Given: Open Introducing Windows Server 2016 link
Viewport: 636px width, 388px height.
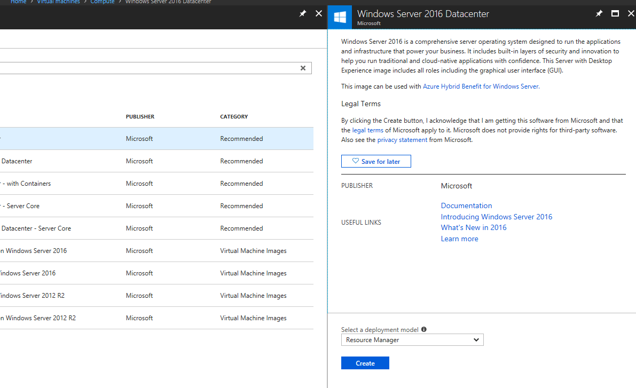Looking at the screenshot, I should [497, 217].
